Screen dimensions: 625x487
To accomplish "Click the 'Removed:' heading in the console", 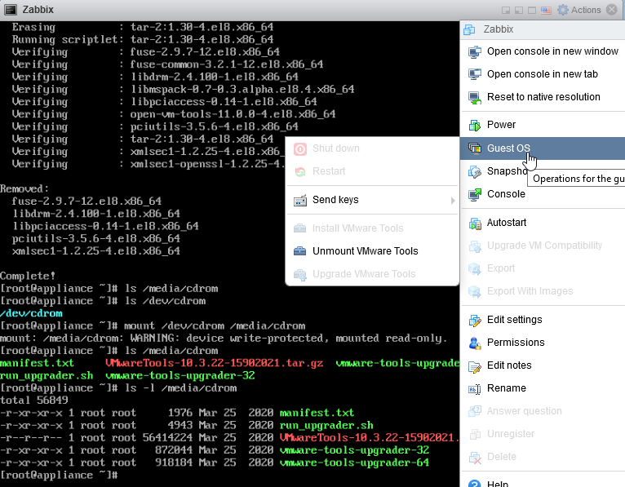I will (24, 188).
